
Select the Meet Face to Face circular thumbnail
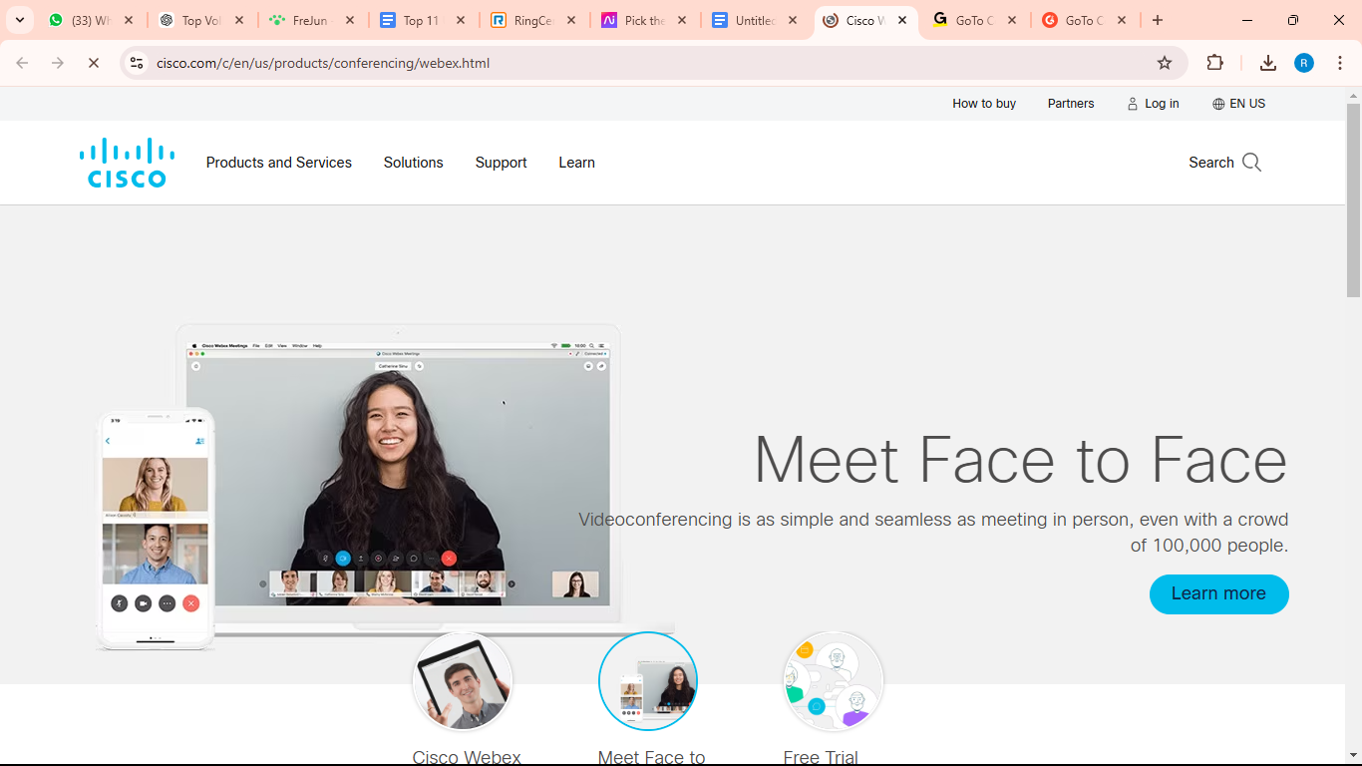point(648,681)
